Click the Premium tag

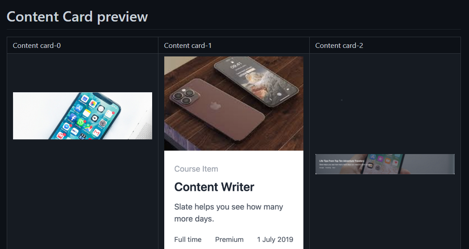[229, 240]
